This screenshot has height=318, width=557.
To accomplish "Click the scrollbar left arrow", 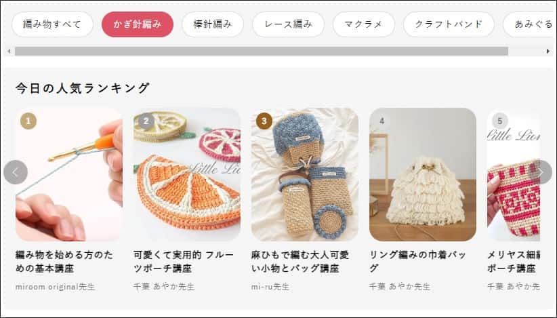I will click(x=9, y=51).
